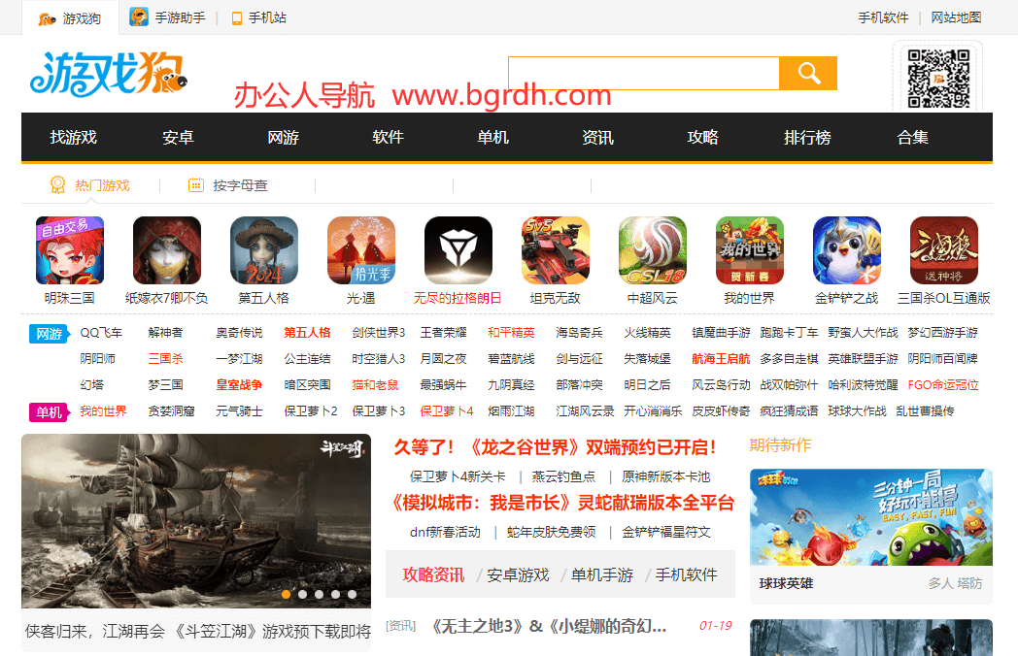Open the 金铲铲之战 game icon
The image size is (1018, 656).
(x=847, y=250)
